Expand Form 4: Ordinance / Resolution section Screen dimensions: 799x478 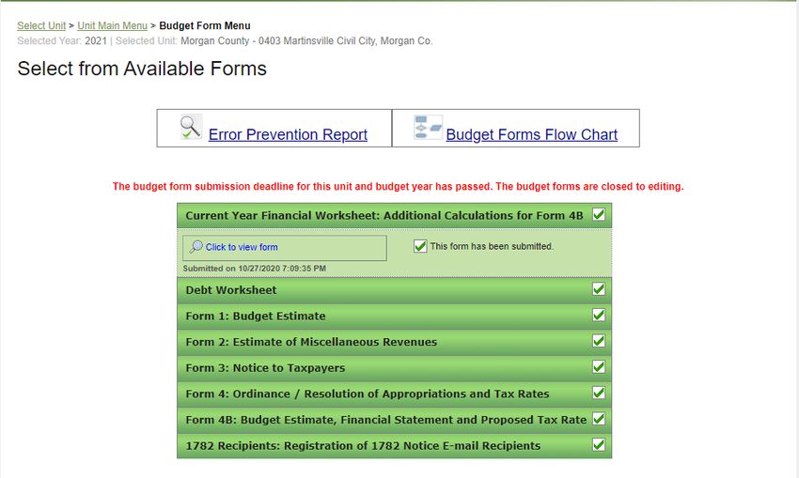[x=394, y=394]
